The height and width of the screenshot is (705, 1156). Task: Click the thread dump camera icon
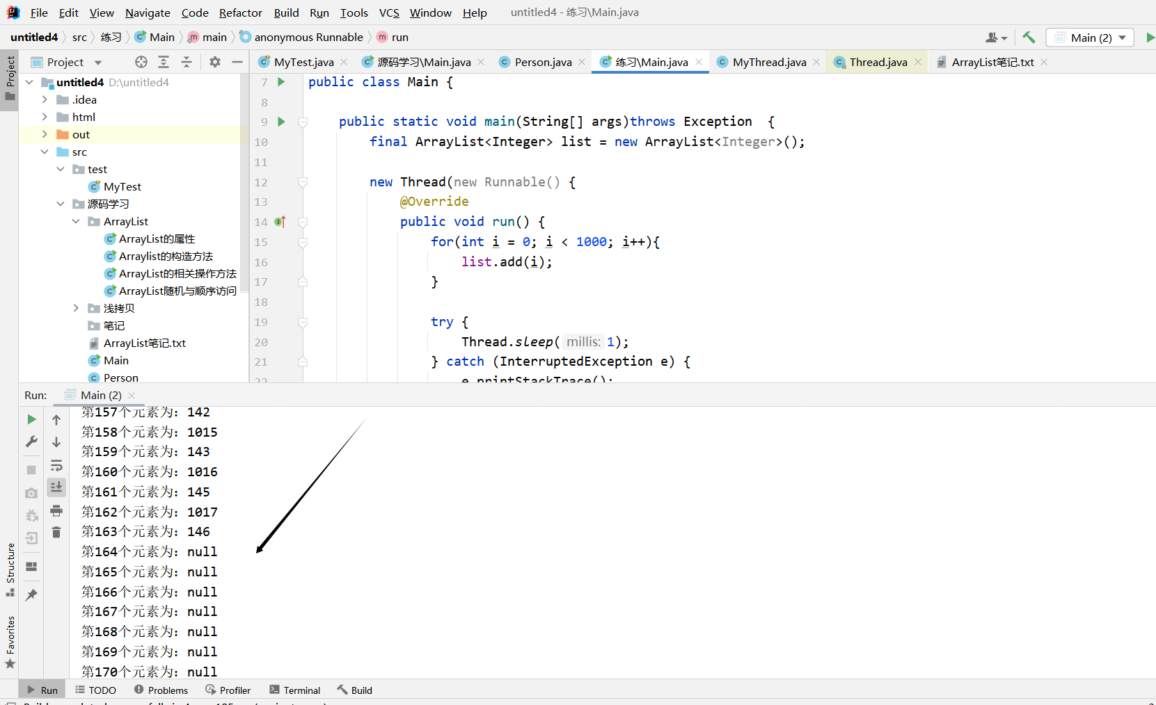[31, 493]
